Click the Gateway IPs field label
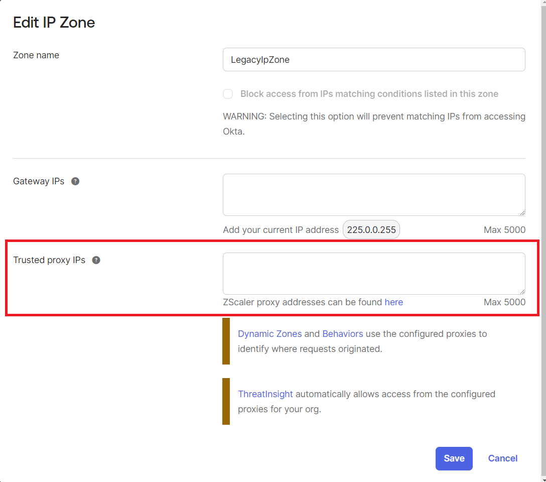546x482 pixels. [39, 181]
